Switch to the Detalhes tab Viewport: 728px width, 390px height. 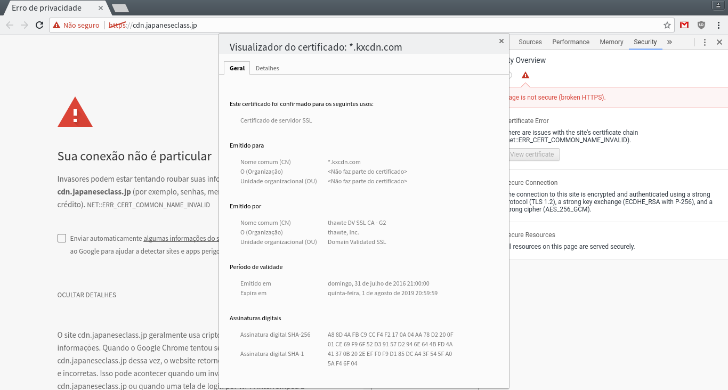pos(267,68)
